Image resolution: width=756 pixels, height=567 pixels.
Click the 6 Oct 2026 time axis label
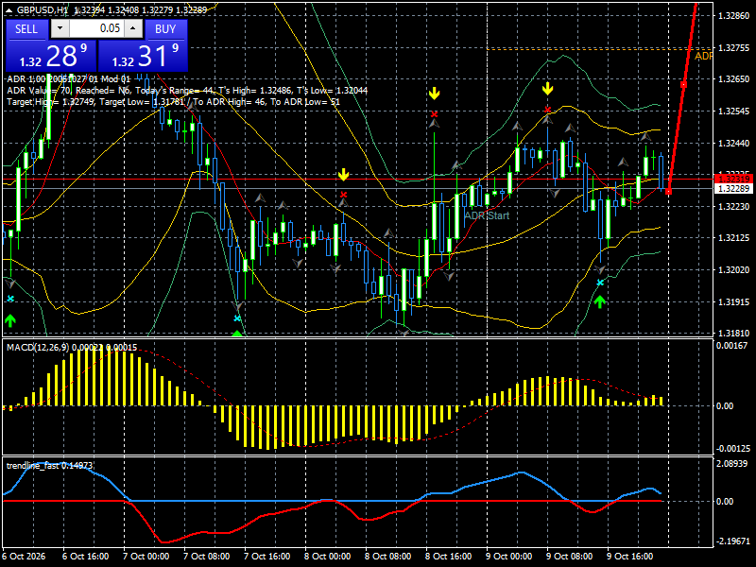tap(25, 557)
